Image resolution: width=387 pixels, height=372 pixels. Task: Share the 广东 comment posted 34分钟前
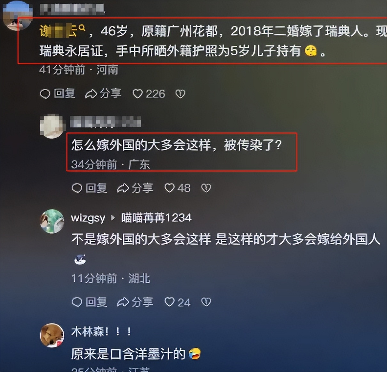pos(135,188)
